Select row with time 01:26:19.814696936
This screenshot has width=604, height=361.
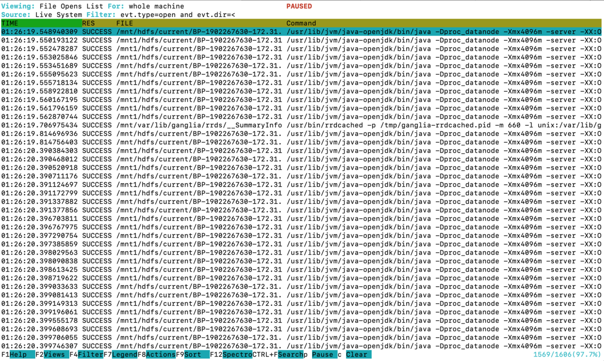click(x=302, y=134)
